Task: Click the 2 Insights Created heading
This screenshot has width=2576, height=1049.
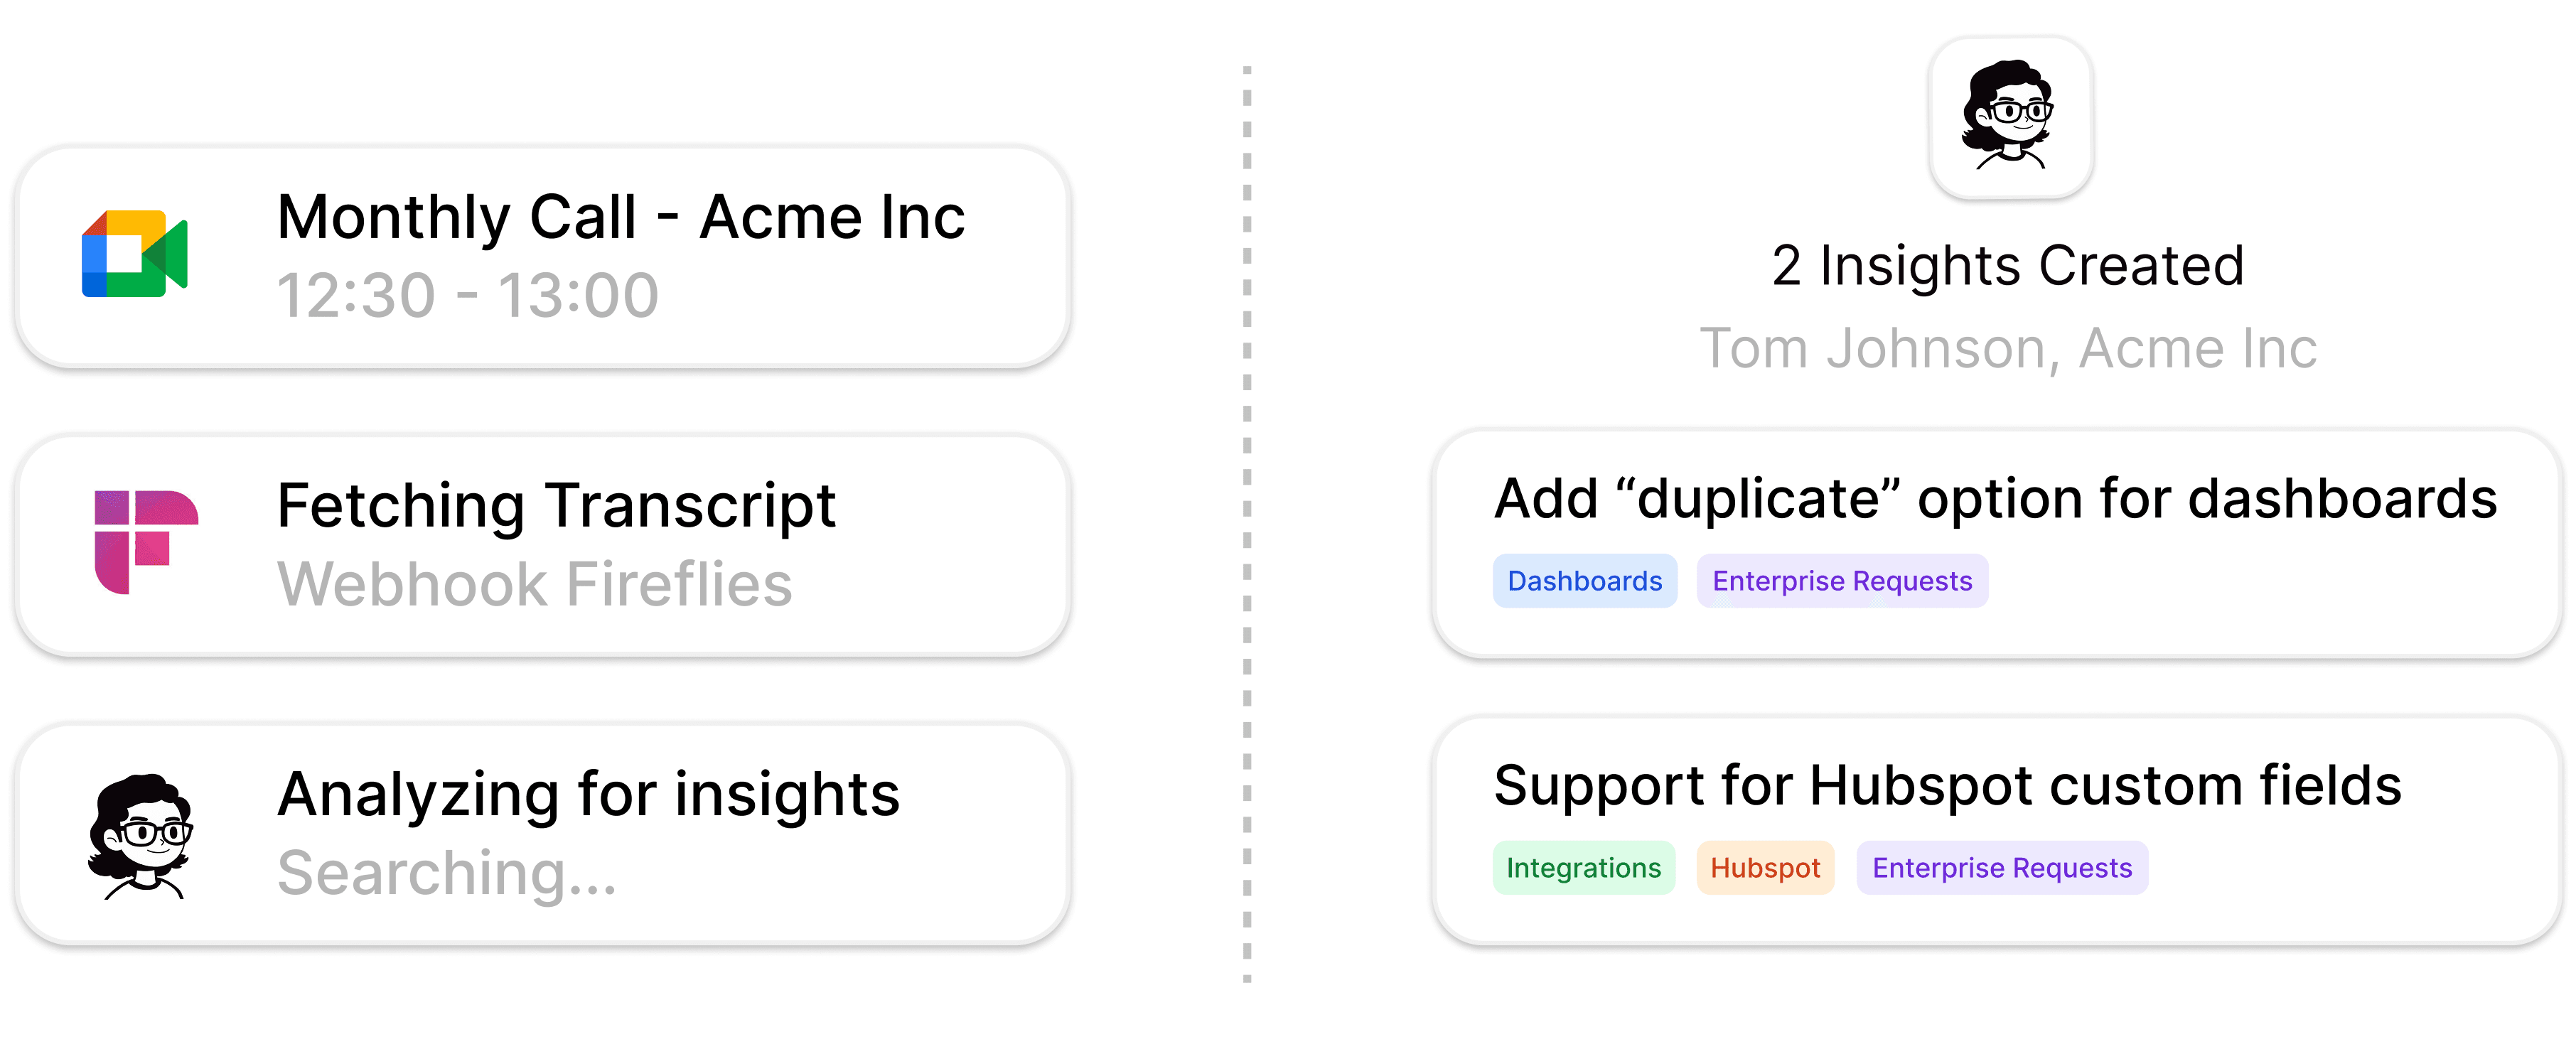Action: click(2008, 266)
